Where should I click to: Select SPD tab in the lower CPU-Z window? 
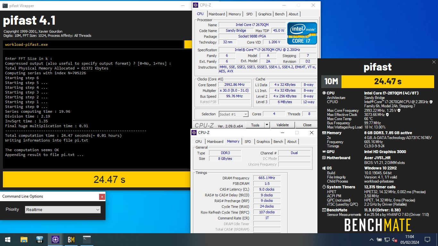[248, 142]
